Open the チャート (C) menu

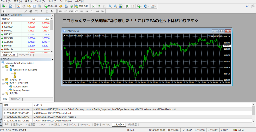(40, 1)
